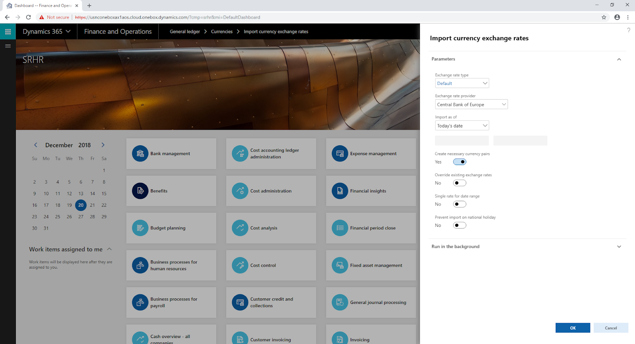
Task: Open General journal processing tile icon
Action: 340,302
